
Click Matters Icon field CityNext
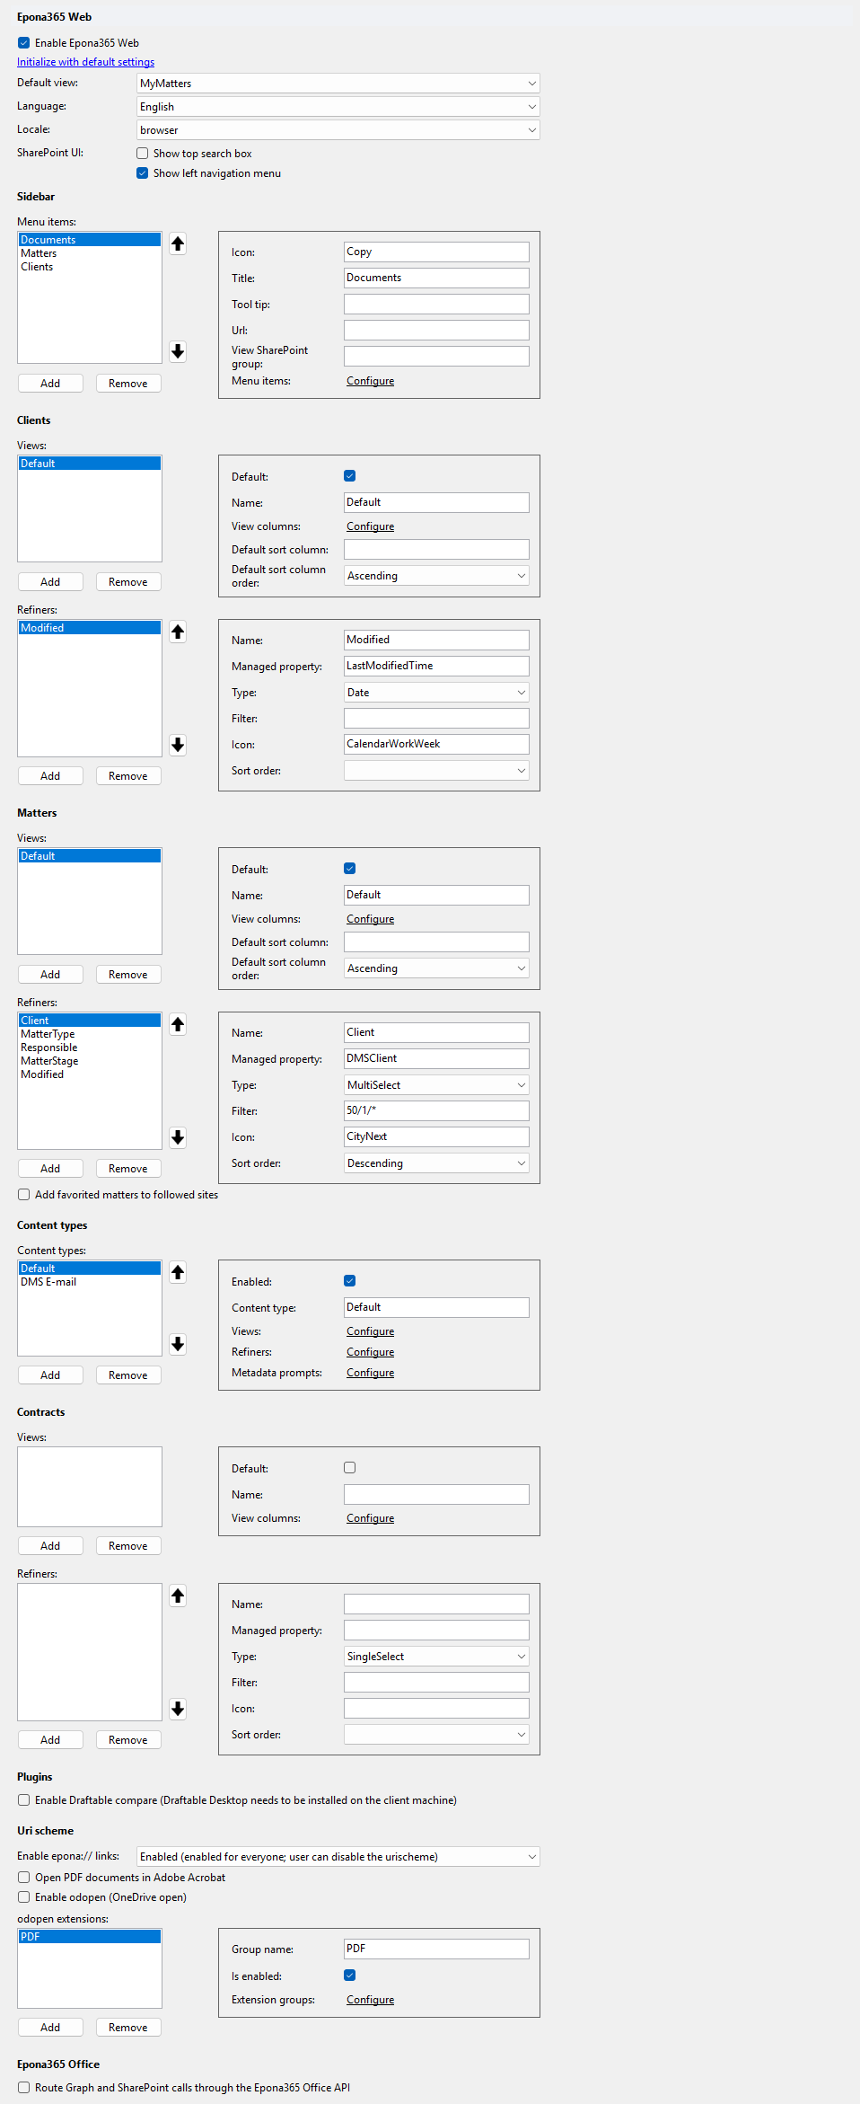pos(436,1136)
